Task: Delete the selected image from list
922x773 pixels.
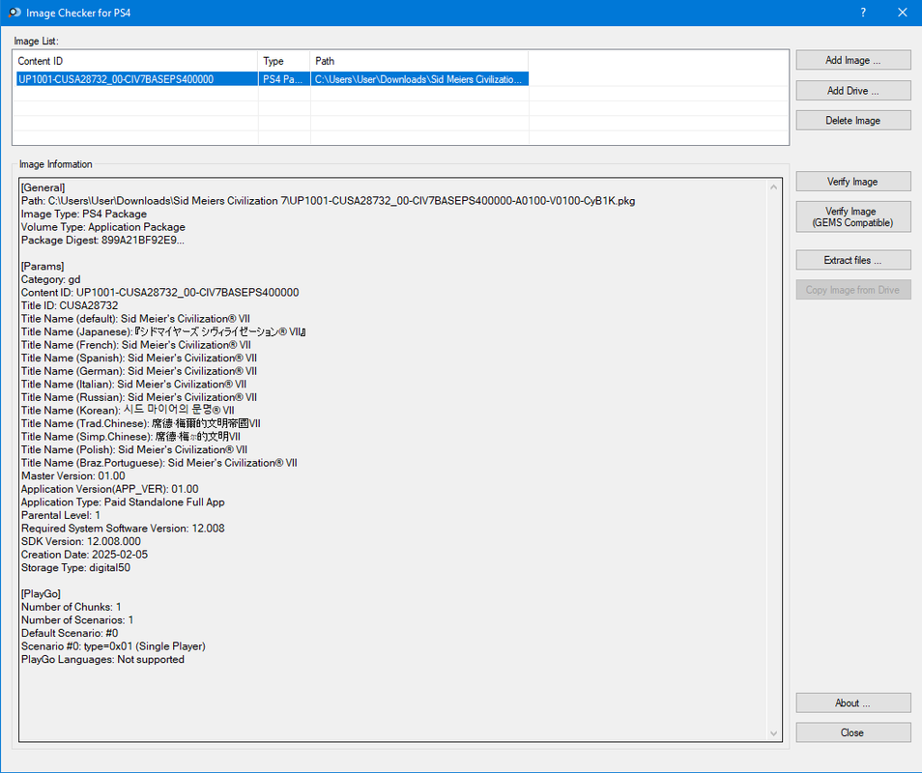Action: click(853, 121)
